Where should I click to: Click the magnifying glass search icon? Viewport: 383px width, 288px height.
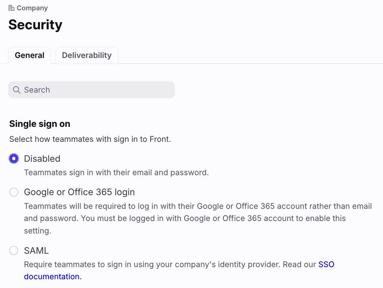(17, 90)
